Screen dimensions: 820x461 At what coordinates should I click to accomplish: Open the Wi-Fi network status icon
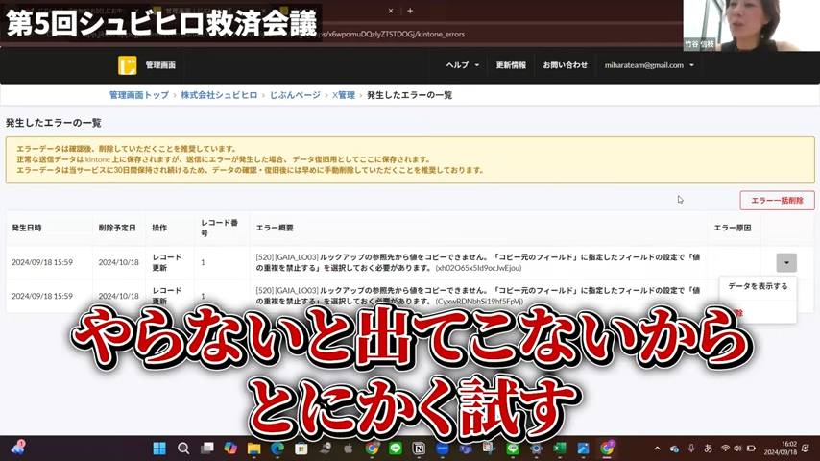point(725,449)
